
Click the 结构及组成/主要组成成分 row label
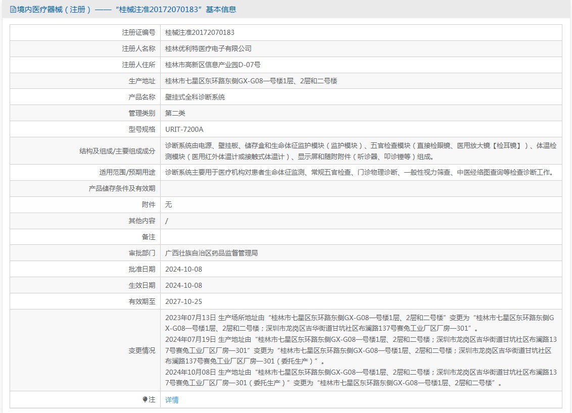pos(117,151)
